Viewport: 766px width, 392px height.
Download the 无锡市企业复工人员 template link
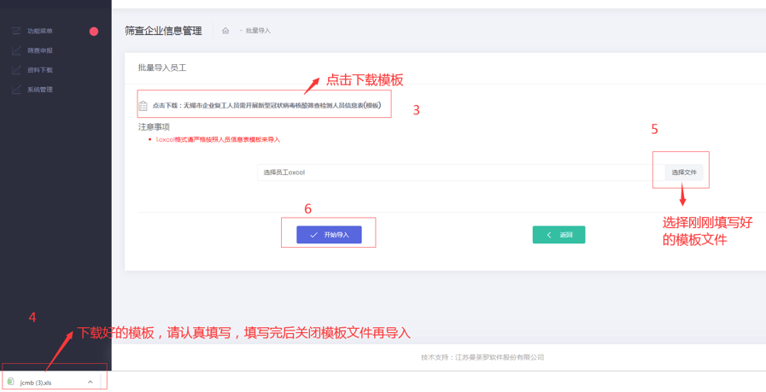pos(266,106)
